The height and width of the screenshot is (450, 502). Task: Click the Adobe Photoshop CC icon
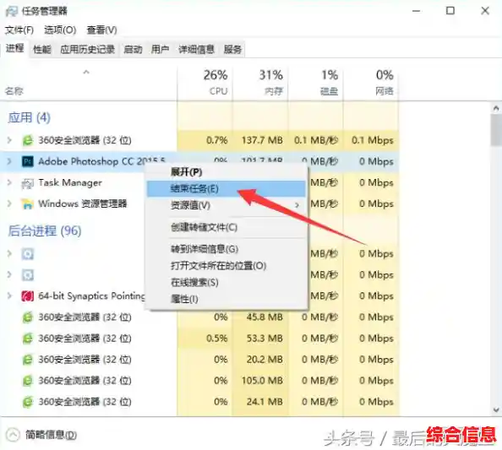28,161
